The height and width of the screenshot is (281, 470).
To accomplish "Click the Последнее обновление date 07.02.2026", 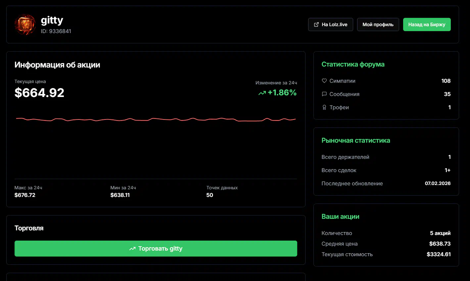I will tap(438, 183).
